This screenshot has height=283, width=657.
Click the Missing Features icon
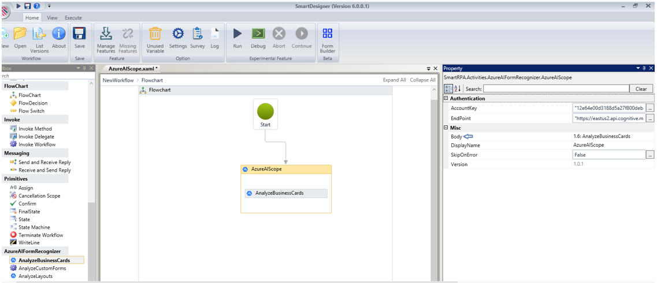[x=128, y=34]
